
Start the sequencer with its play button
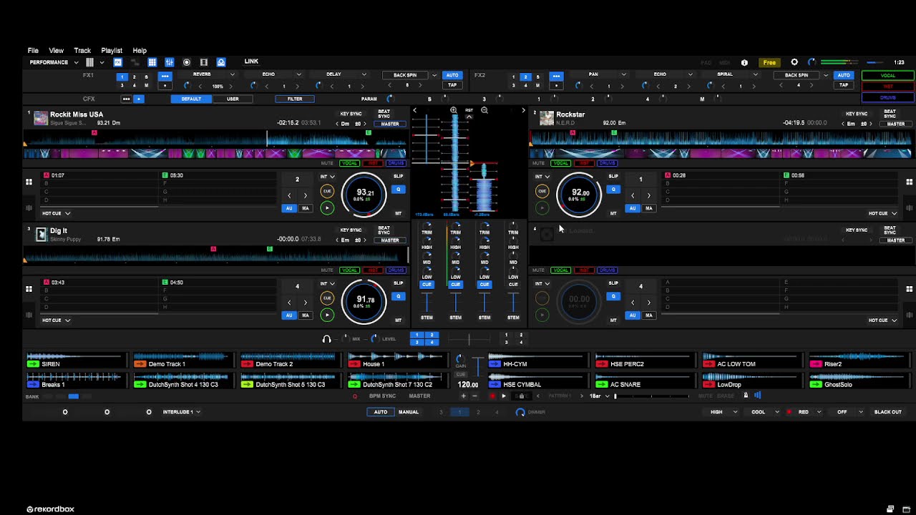coord(504,396)
